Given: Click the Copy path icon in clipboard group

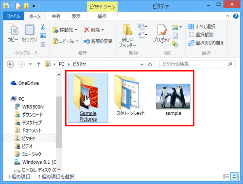Looking at the screenshot, I should click(43, 36).
